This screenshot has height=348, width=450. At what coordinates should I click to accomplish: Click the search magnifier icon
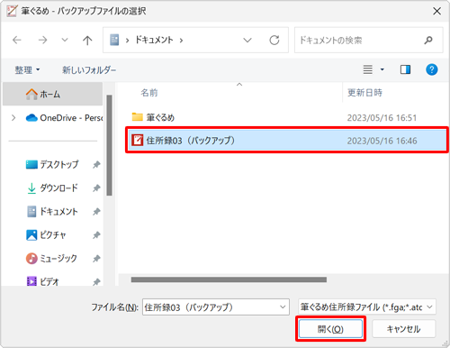(x=428, y=40)
